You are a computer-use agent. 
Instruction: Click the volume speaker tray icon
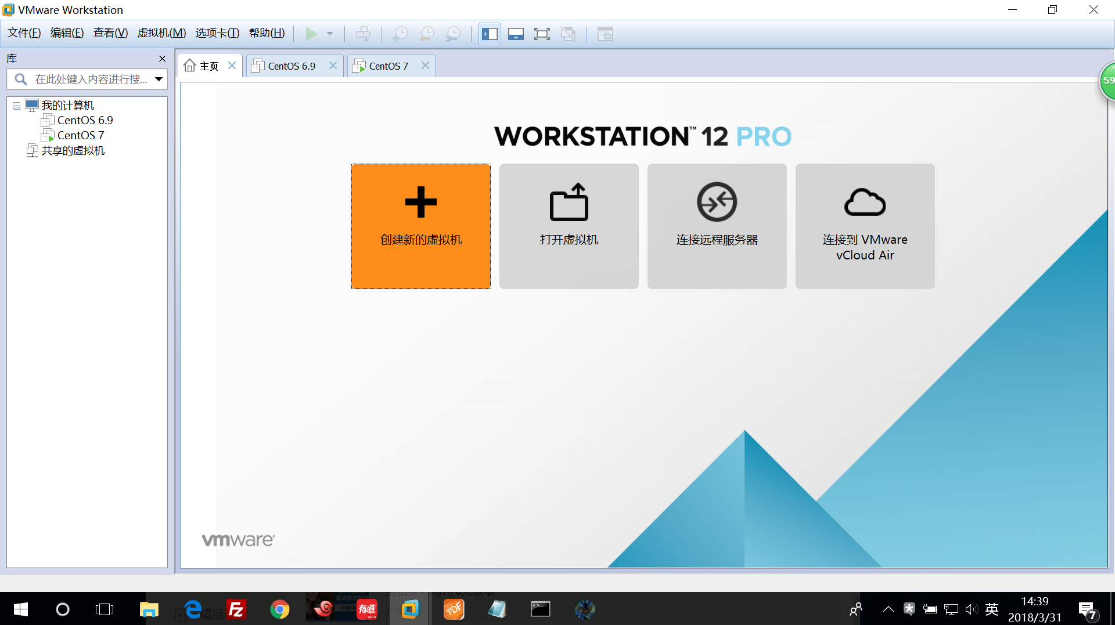tap(972, 609)
